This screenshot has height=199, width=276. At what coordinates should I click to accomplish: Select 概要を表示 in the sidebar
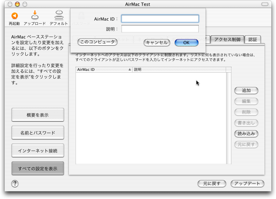click(x=38, y=115)
